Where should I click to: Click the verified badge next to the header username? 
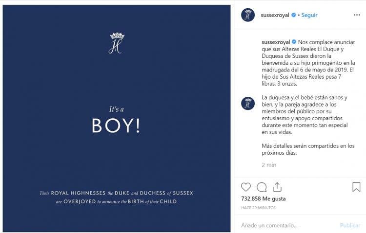(294, 15)
